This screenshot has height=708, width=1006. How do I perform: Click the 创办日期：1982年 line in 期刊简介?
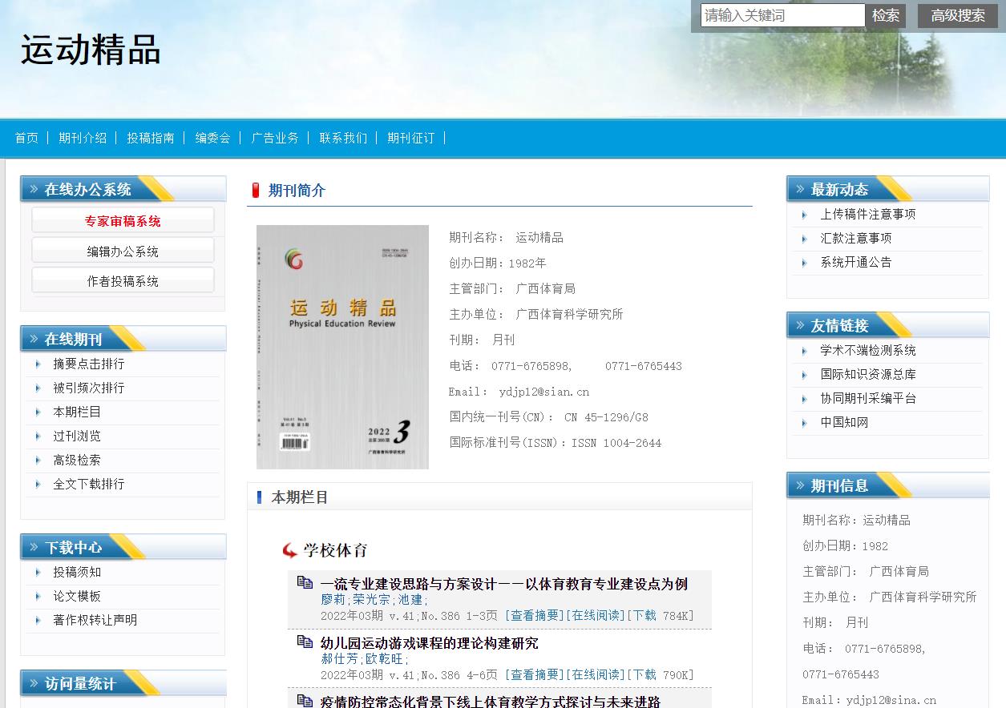pyautogui.click(x=498, y=263)
